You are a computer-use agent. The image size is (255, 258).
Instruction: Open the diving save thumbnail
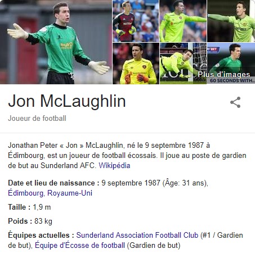tap(183, 64)
